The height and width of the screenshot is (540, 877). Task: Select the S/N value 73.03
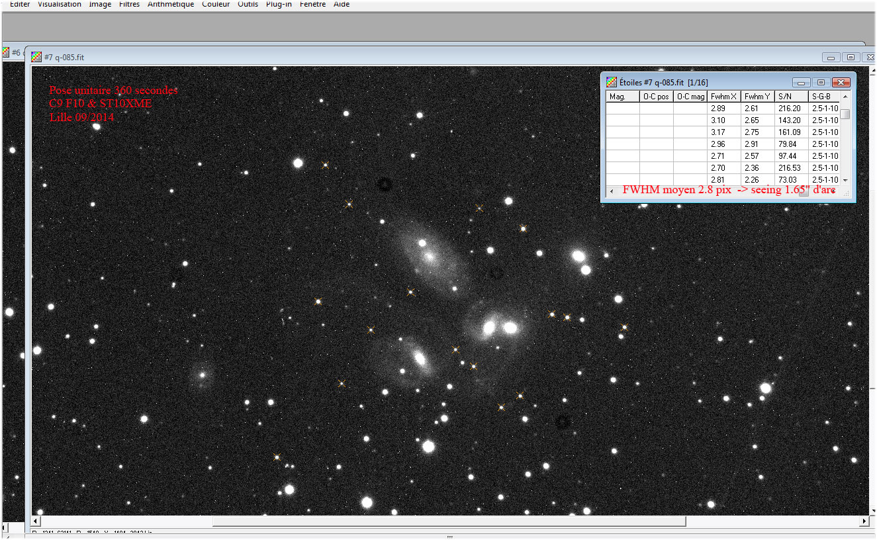click(x=792, y=180)
